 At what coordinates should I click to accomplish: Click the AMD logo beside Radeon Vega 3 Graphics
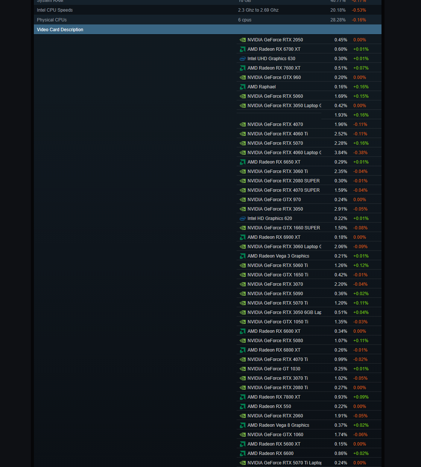tap(243, 256)
